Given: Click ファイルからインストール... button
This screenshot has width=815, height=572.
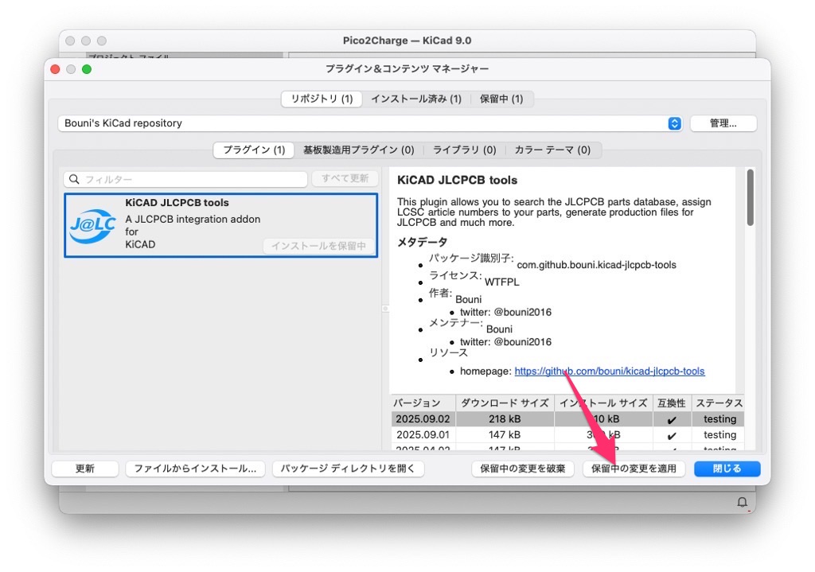Looking at the screenshot, I should click(x=195, y=469).
